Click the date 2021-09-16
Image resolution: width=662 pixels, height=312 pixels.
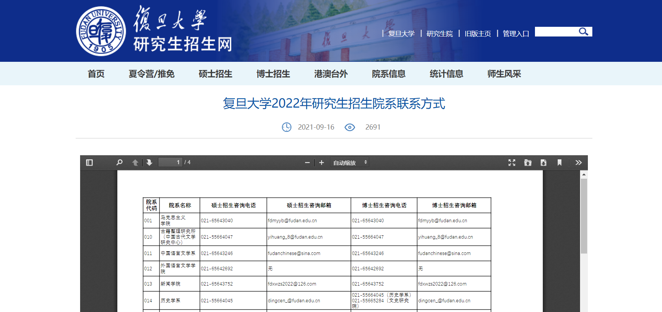pyautogui.click(x=316, y=127)
